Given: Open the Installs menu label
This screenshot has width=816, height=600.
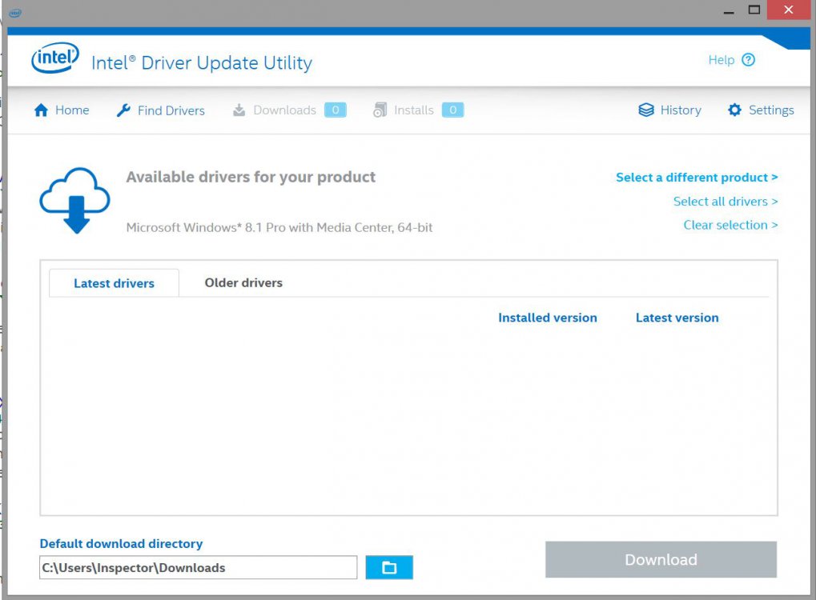Looking at the screenshot, I should pos(414,110).
